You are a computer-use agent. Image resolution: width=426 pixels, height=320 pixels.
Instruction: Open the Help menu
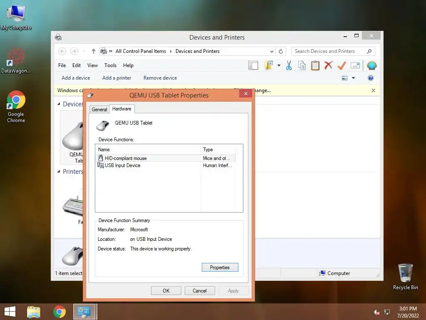[128, 65]
